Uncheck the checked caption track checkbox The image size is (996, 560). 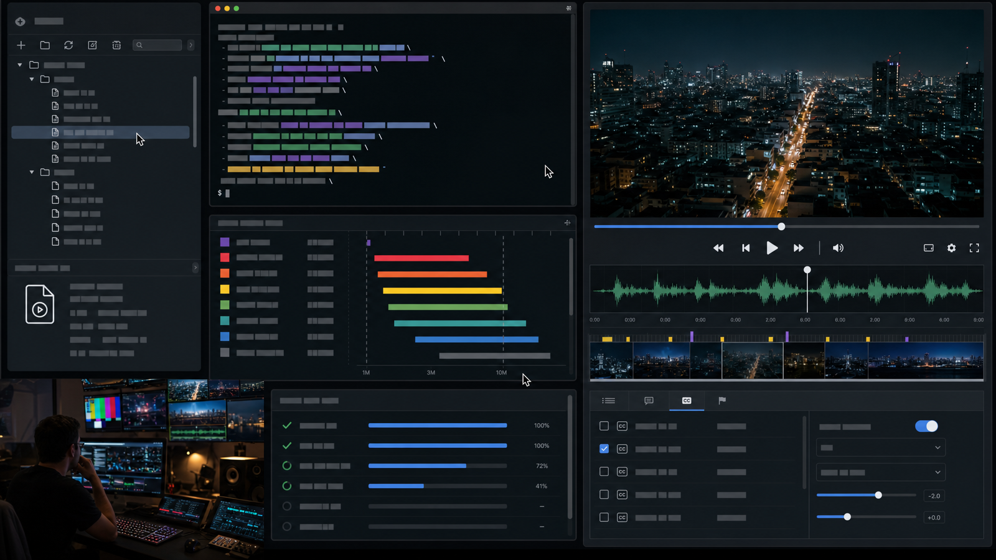point(604,449)
